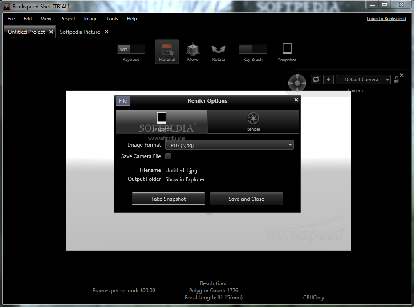Open the Image menu
Viewport: 414px width, 307px height.
90,19
